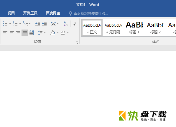The width and height of the screenshot is (176, 127).
Task: Open the 视图 ribbon tab
Action: (11, 13)
